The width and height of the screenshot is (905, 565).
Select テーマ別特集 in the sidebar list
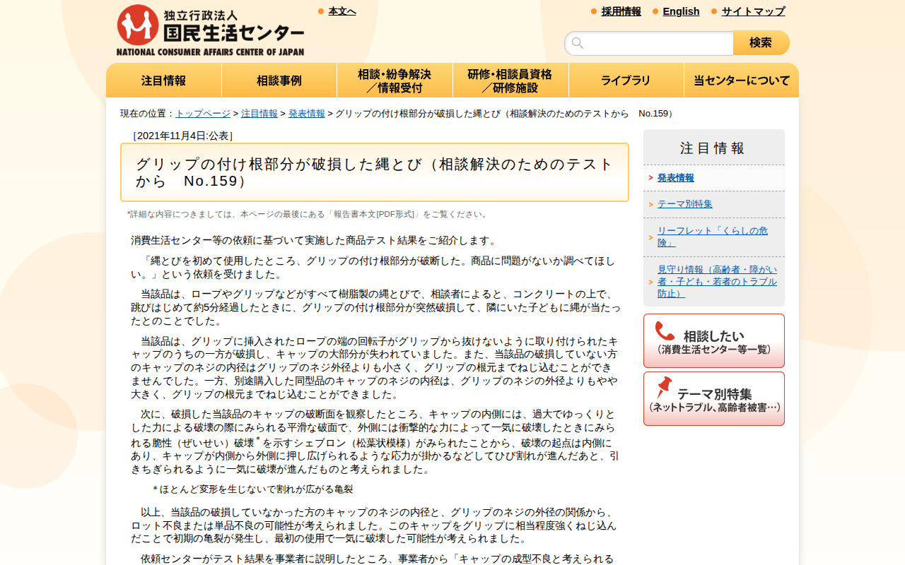click(685, 204)
